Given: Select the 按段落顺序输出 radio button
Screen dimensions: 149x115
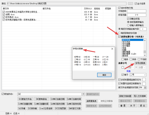Looking at the screenshot, I should 128,22.
